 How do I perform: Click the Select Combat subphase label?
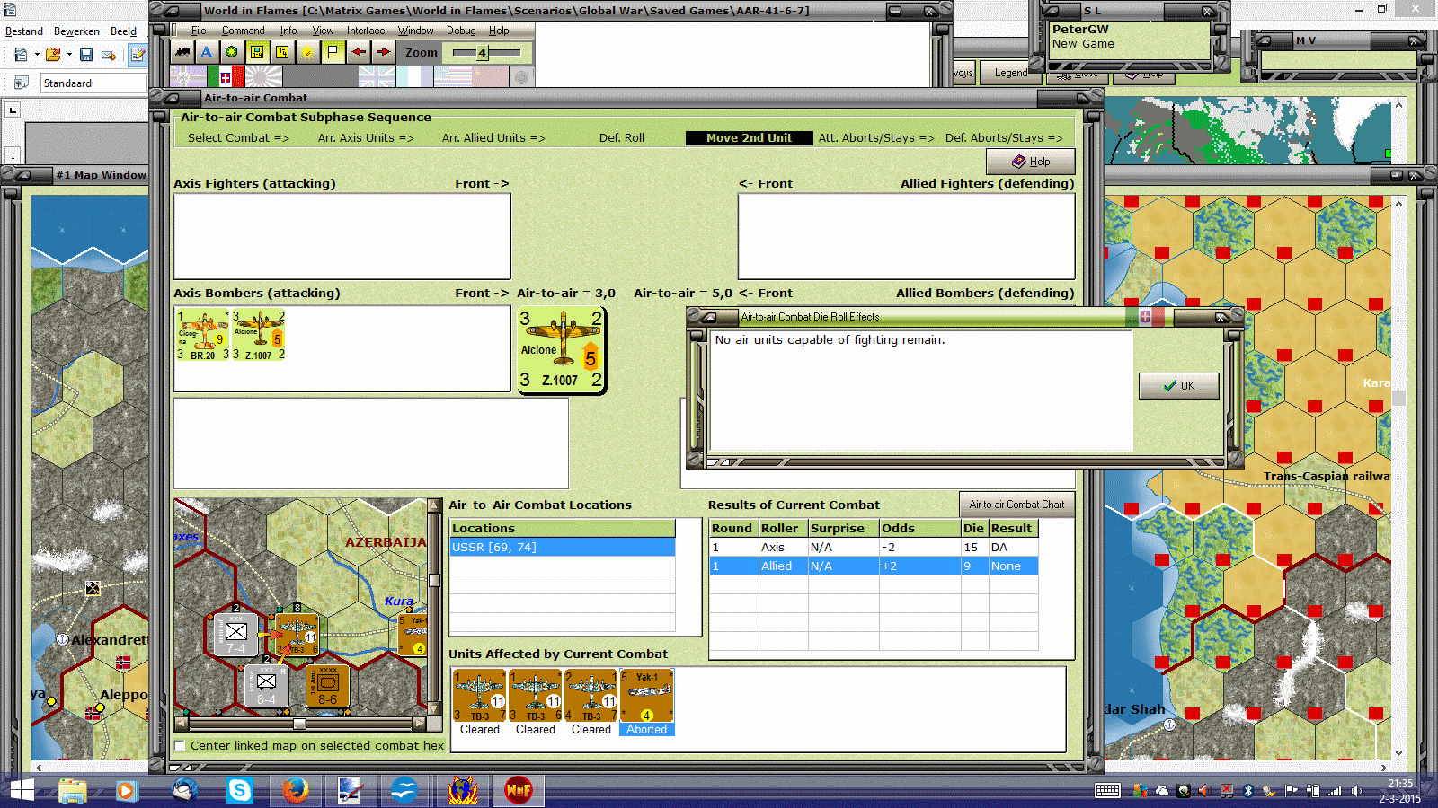238,138
